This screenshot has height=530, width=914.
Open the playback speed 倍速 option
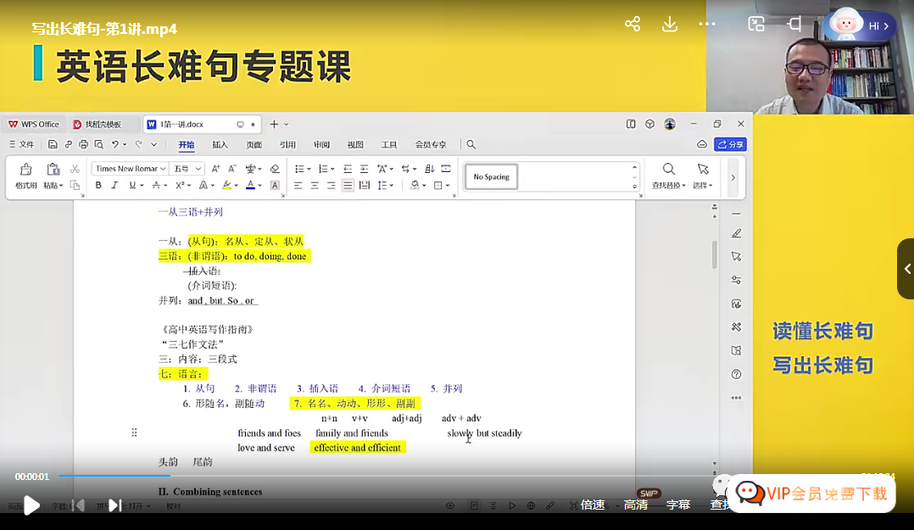pos(592,505)
